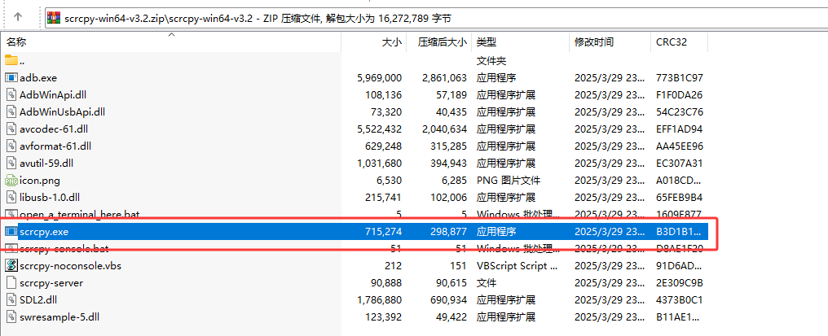Viewport: 828px width, 336px height.
Task: Select the libusb-1.0.dll file name
Action: point(50,197)
